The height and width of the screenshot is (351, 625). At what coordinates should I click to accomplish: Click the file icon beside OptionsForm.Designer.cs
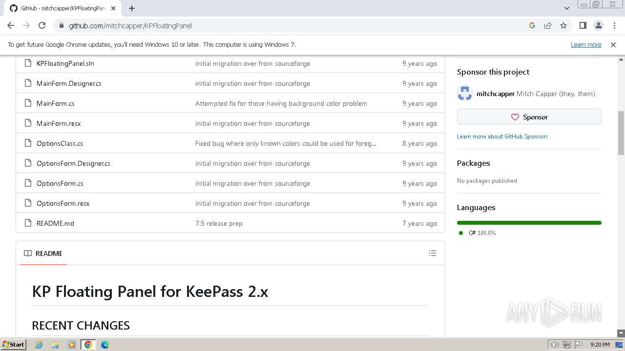(x=28, y=163)
